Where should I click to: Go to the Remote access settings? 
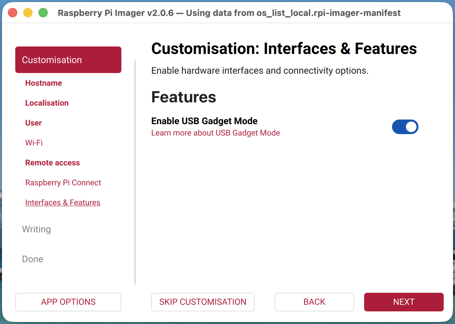tap(52, 163)
